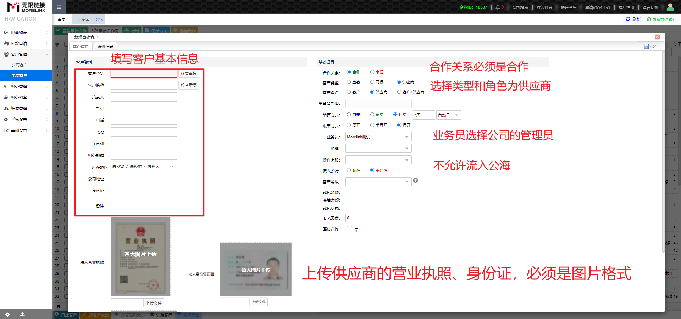Click the 客户全称 input field
681x319 pixels.
pos(144,74)
